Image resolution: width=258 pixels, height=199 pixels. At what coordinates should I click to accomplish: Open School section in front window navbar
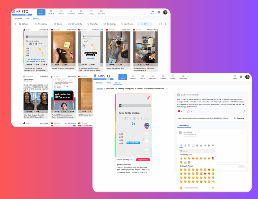[143, 77]
